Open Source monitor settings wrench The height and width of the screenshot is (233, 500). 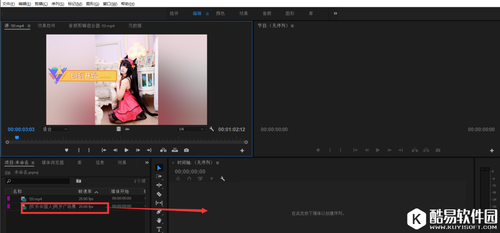tap(212, 129)
